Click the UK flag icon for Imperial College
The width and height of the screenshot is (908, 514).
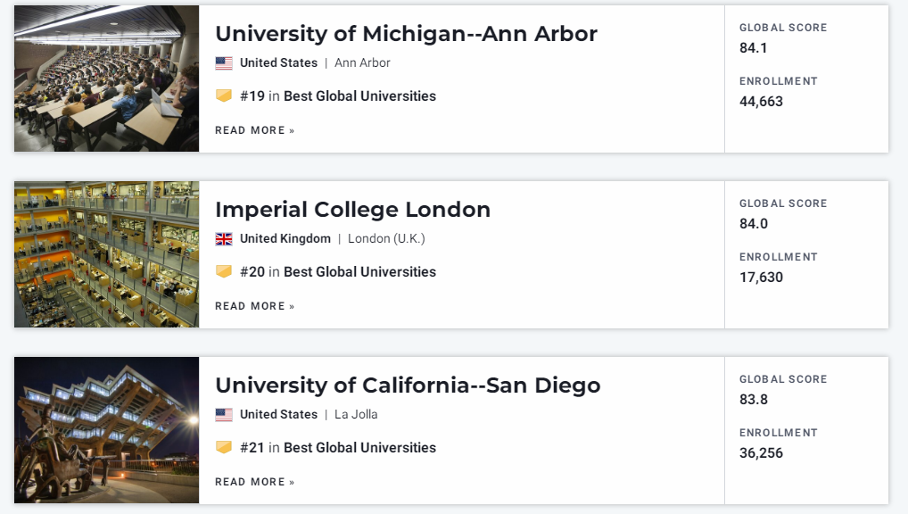(224, 239)
